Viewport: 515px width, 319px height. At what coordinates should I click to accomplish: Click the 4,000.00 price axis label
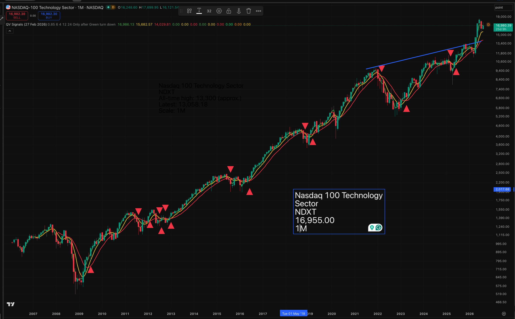point(502,136)
